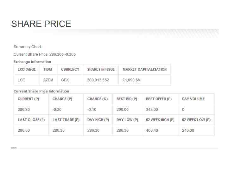Click the £1,090.6M market capitalisation value
Image resolution: width=228 pixels, height=171 pixels.
click(131, 80)
